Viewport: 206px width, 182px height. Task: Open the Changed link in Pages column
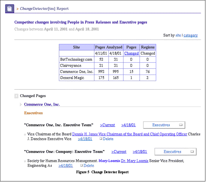pyautogui.click(x=132, y=53)
